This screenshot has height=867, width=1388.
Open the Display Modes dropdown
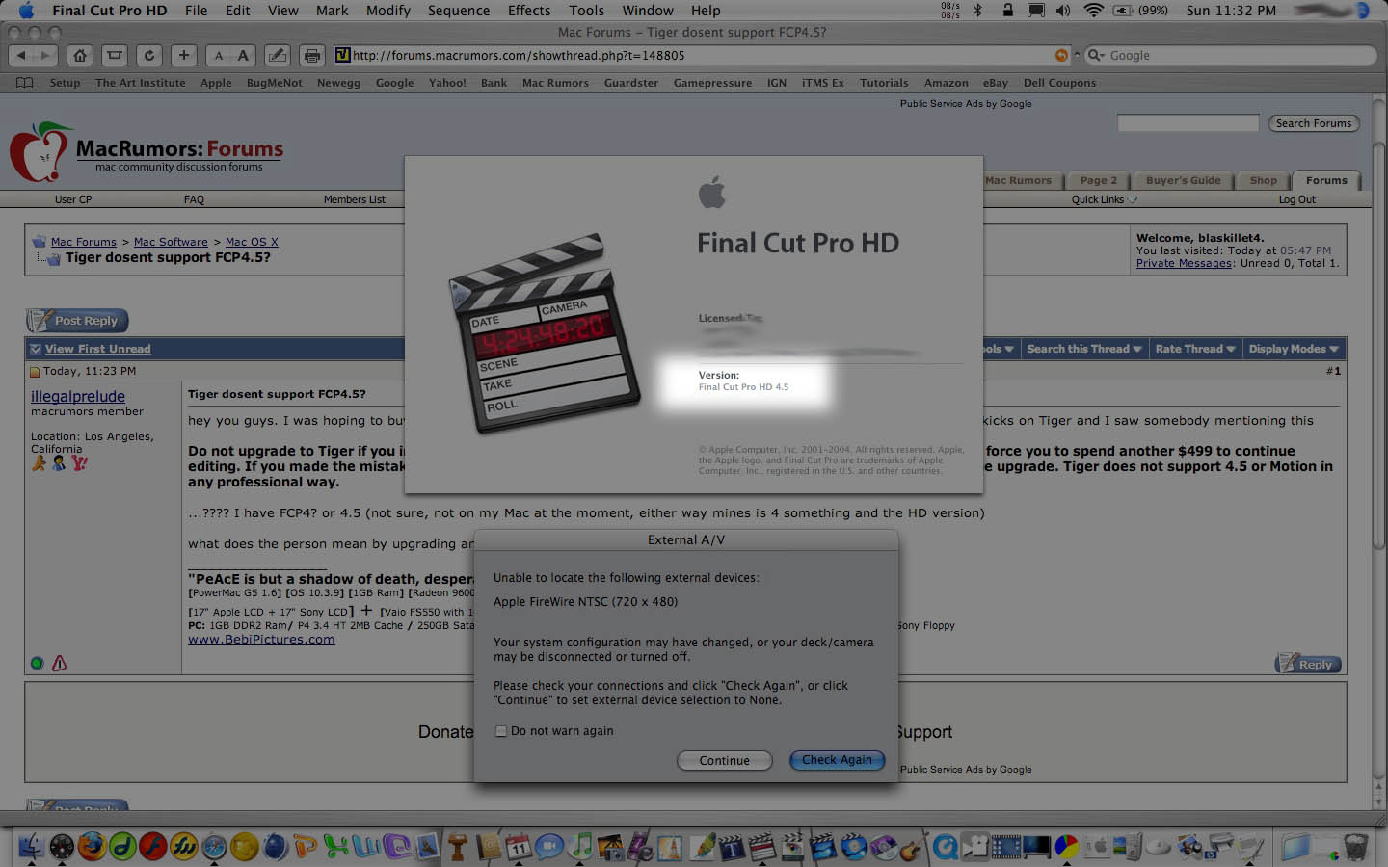1293,349
